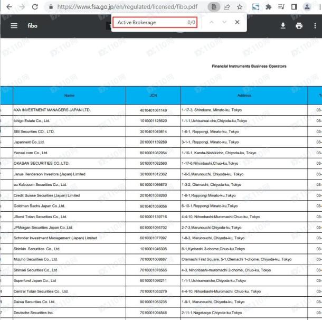Reload the fibo.pdf page

pyautogui.click(x=35, y=7)
